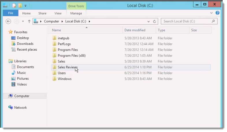Expand the root arrow before Computer breadcrumb
Image resolution: width=227 pixels, height=132 pixels.
pyautogui.click(x=41, y=22)
